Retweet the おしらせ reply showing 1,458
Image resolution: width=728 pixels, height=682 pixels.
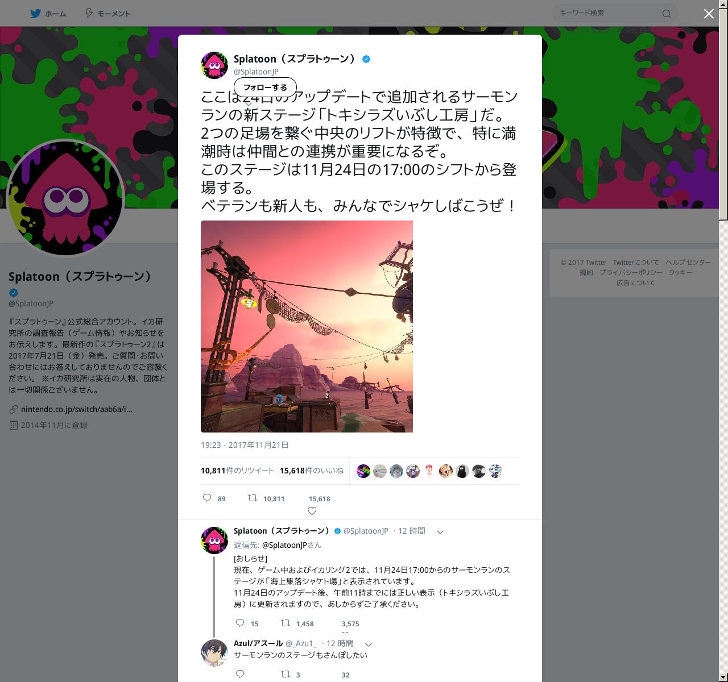[x=287, y=623]
